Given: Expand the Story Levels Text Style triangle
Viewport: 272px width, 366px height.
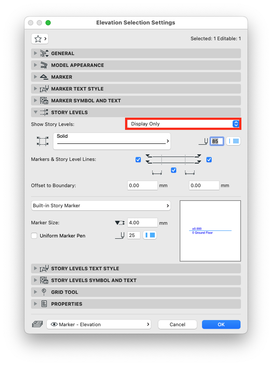Looking at the screenshot, I should (x=35, y=268).
